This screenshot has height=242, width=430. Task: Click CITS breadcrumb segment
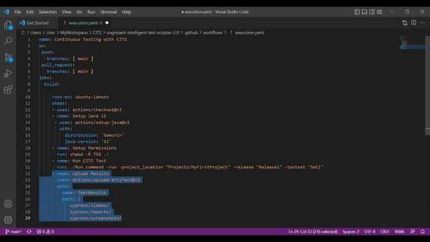pos(97,33)
